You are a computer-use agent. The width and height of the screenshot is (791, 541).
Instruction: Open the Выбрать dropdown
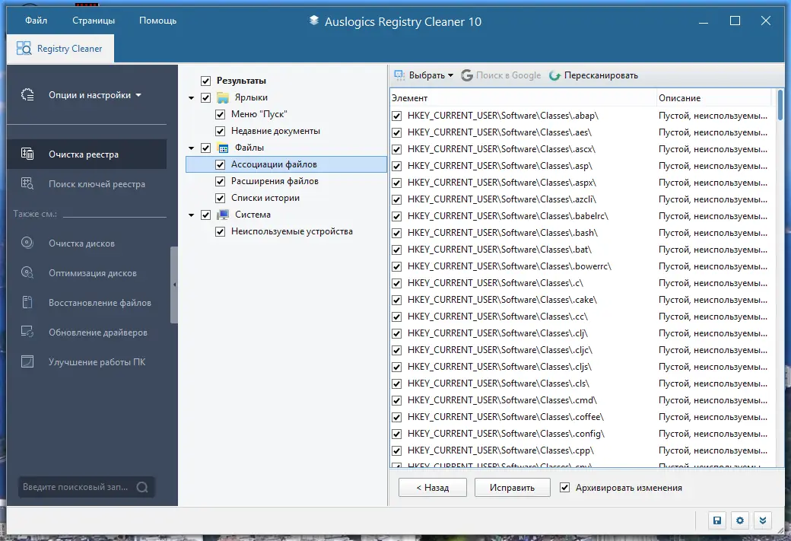(424, 75)
